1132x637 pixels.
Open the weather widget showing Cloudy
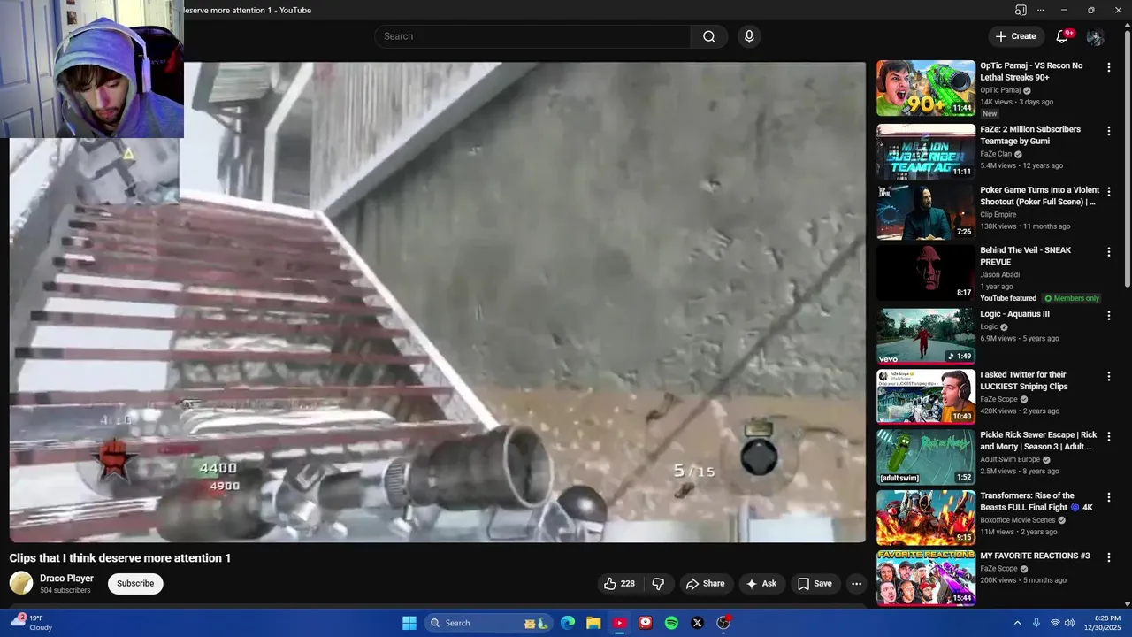[32, 623]
